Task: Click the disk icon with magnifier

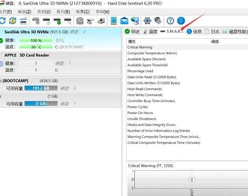Action: point(68,21)
